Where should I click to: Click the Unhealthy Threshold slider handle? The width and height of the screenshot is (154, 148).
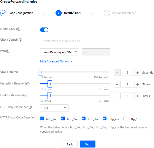[x=50, y=84]
